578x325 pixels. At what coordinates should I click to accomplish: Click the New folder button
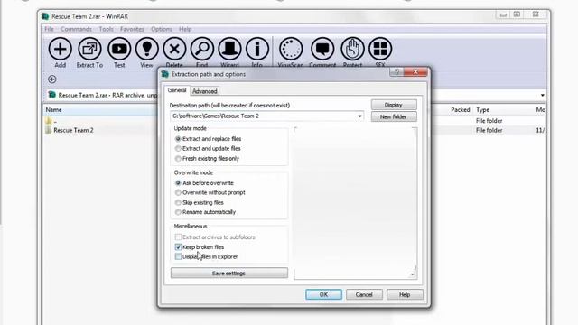[394, 116]
